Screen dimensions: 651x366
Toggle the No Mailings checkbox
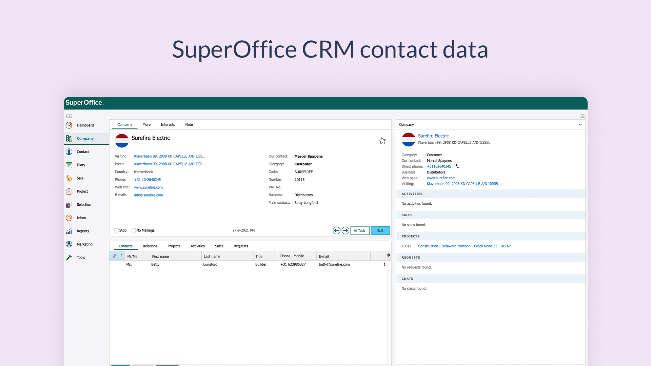[134, 230]
